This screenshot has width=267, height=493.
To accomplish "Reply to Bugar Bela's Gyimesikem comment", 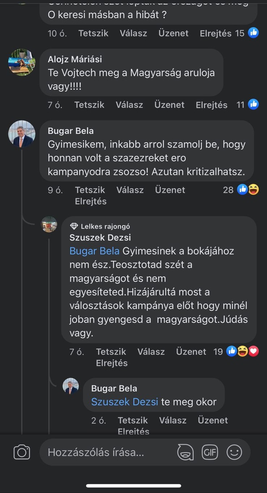I will click(x=130, y=190).
